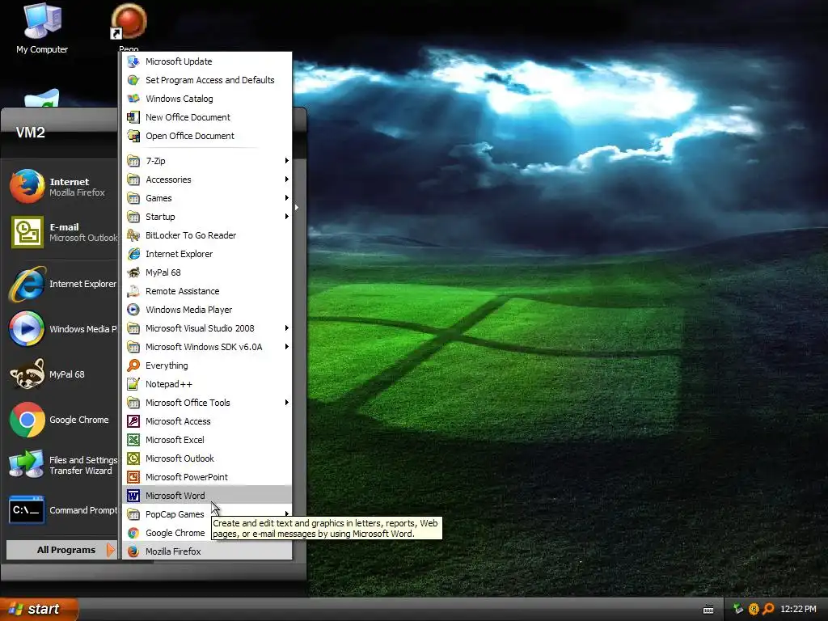Open the Everything search program
Screen dimensions: 828x621
[x=207, y=365]
